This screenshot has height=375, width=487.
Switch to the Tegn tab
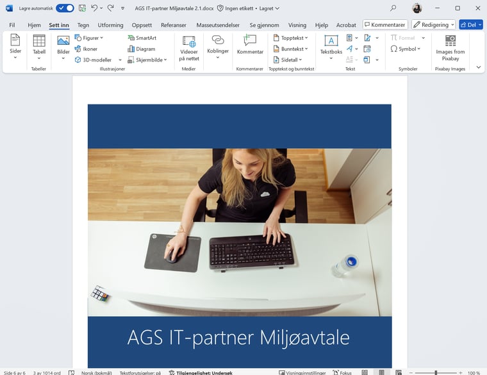(x=83, y=25)
